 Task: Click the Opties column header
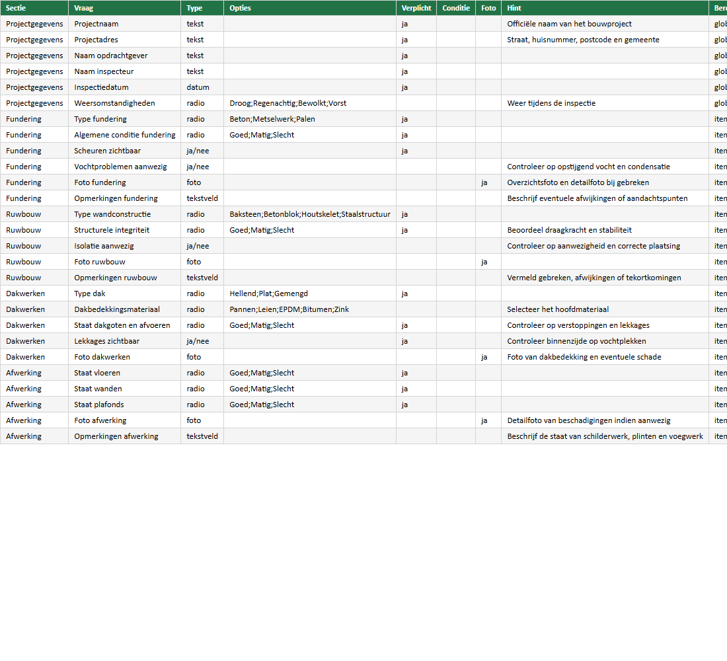pos(241,7)
